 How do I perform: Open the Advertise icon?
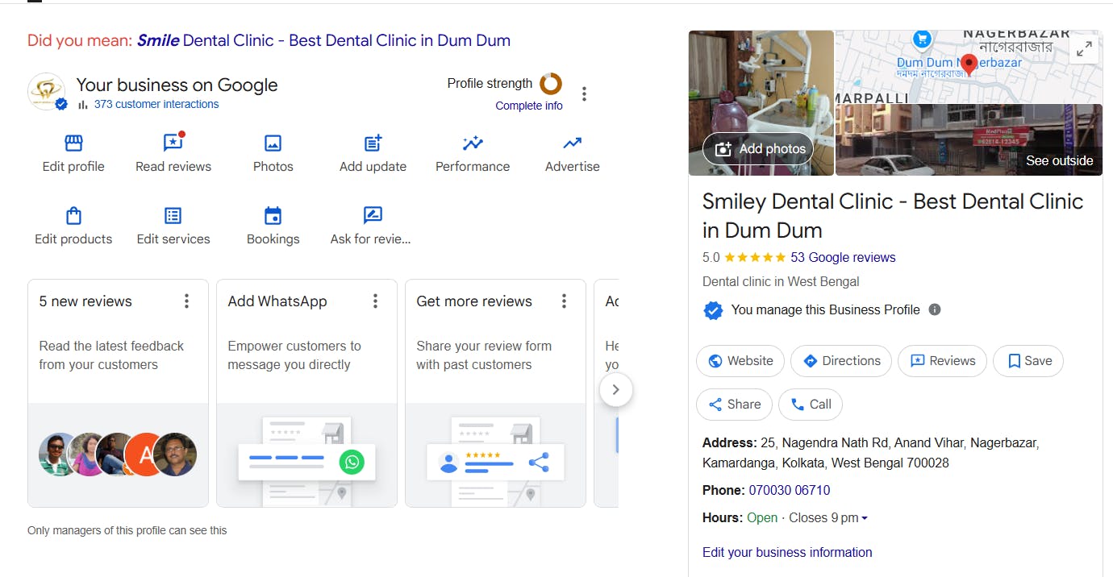pos(572,143)
